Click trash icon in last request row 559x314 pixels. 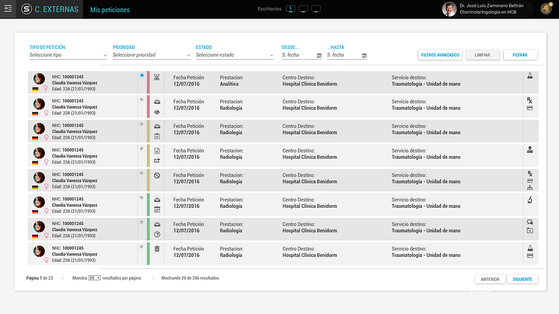coord(157,249)
